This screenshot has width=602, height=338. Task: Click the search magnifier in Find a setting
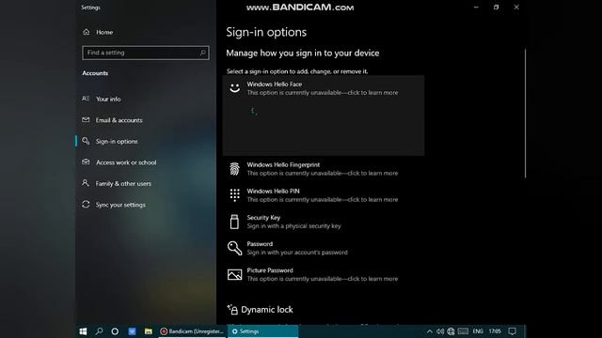pyautogui.click(x=202, y=53)
